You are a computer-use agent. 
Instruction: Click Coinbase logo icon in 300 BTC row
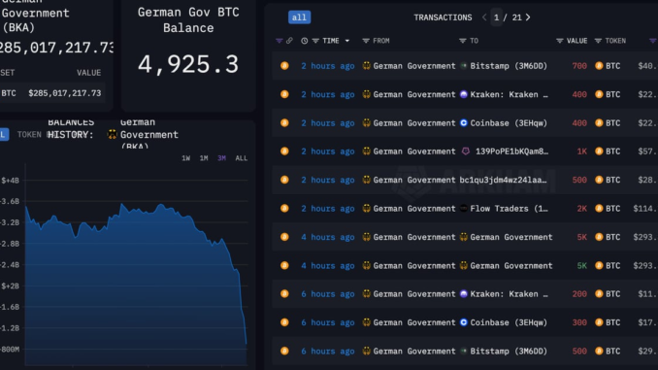[464, 322]
